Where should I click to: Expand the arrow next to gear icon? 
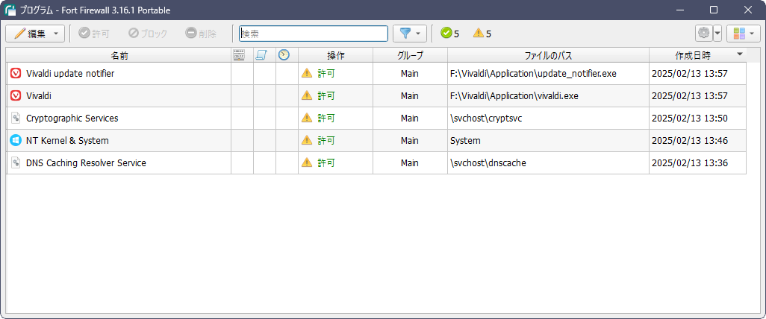click(717, 34)
